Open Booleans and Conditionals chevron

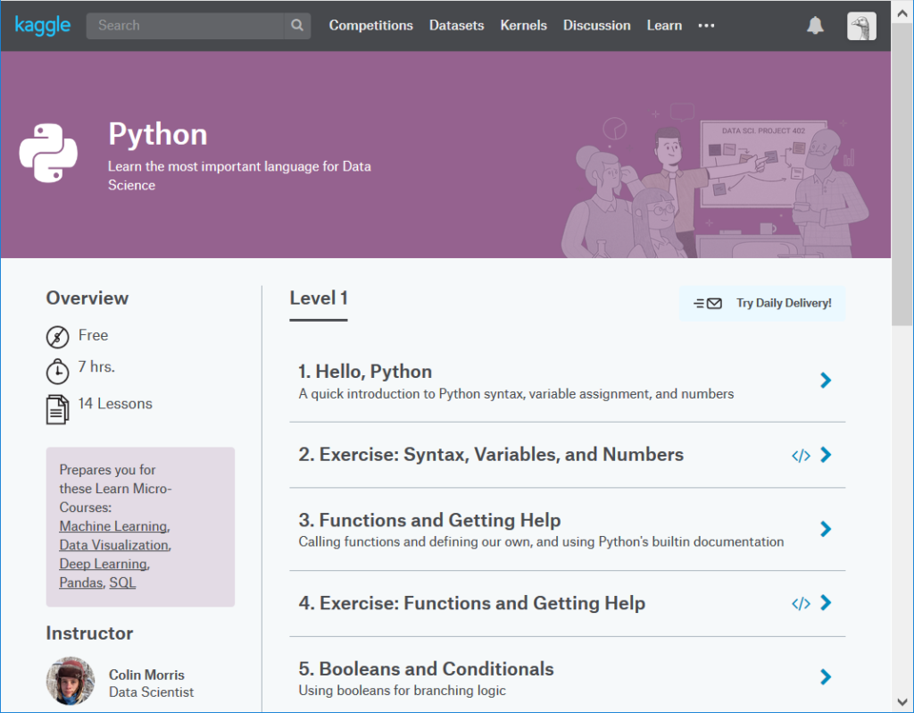[826, 677]
